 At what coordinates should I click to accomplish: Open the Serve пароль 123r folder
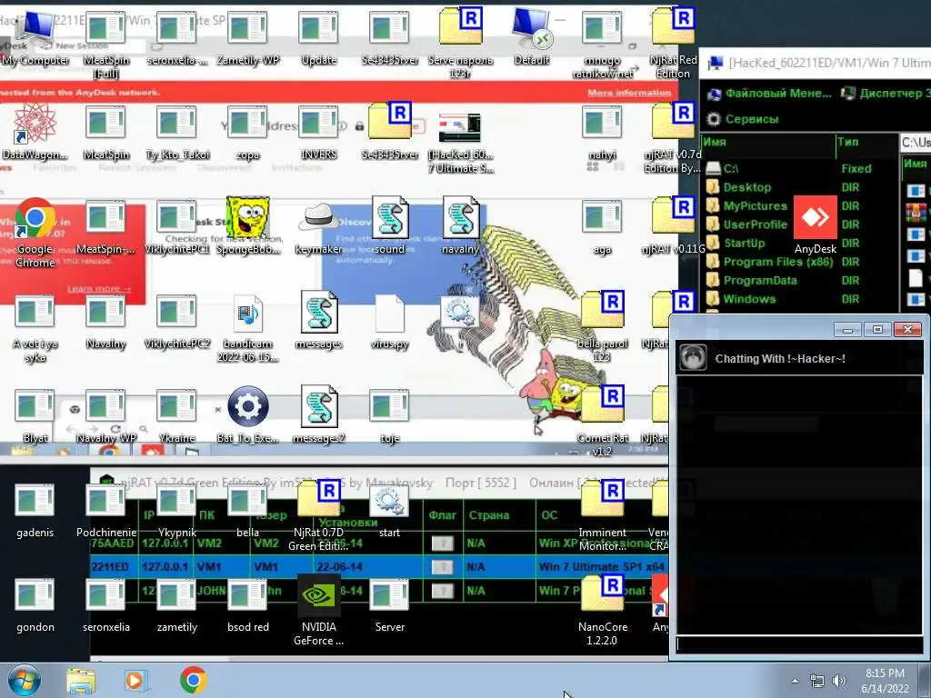[x=460, y=45]
